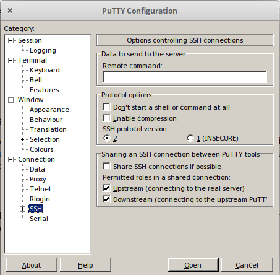Collapse the Session category
This screenshot has height=275, width=280.
click(11, 41)
